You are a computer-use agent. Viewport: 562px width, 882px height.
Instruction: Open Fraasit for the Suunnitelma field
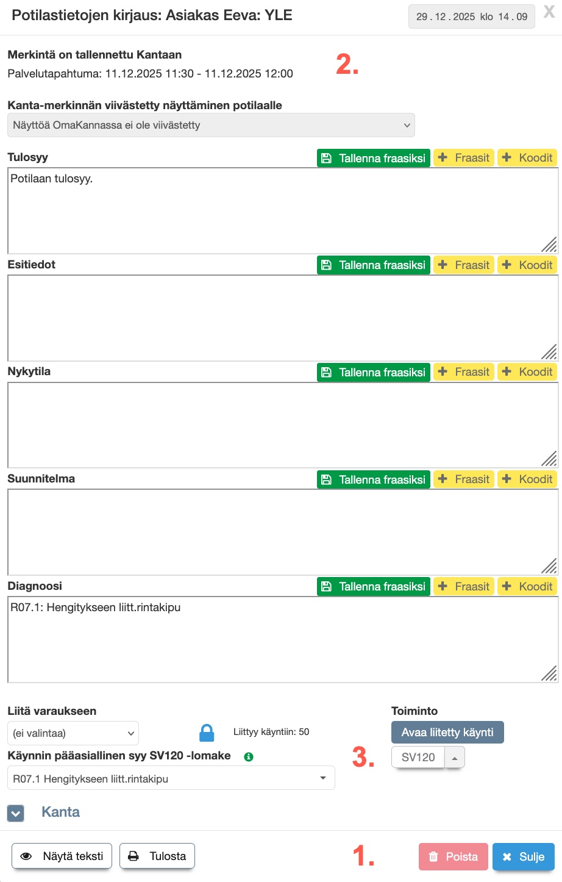pyautogui.click(x=464, y=479)
